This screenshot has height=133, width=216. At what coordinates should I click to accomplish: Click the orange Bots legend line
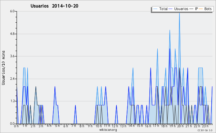point(201,9)
